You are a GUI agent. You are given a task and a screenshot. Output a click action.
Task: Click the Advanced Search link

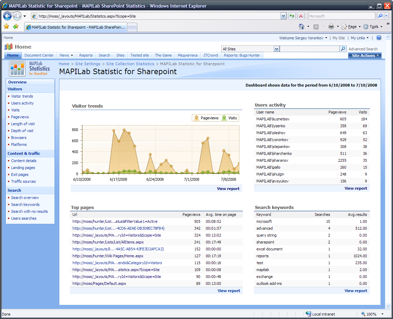point(363,49)
